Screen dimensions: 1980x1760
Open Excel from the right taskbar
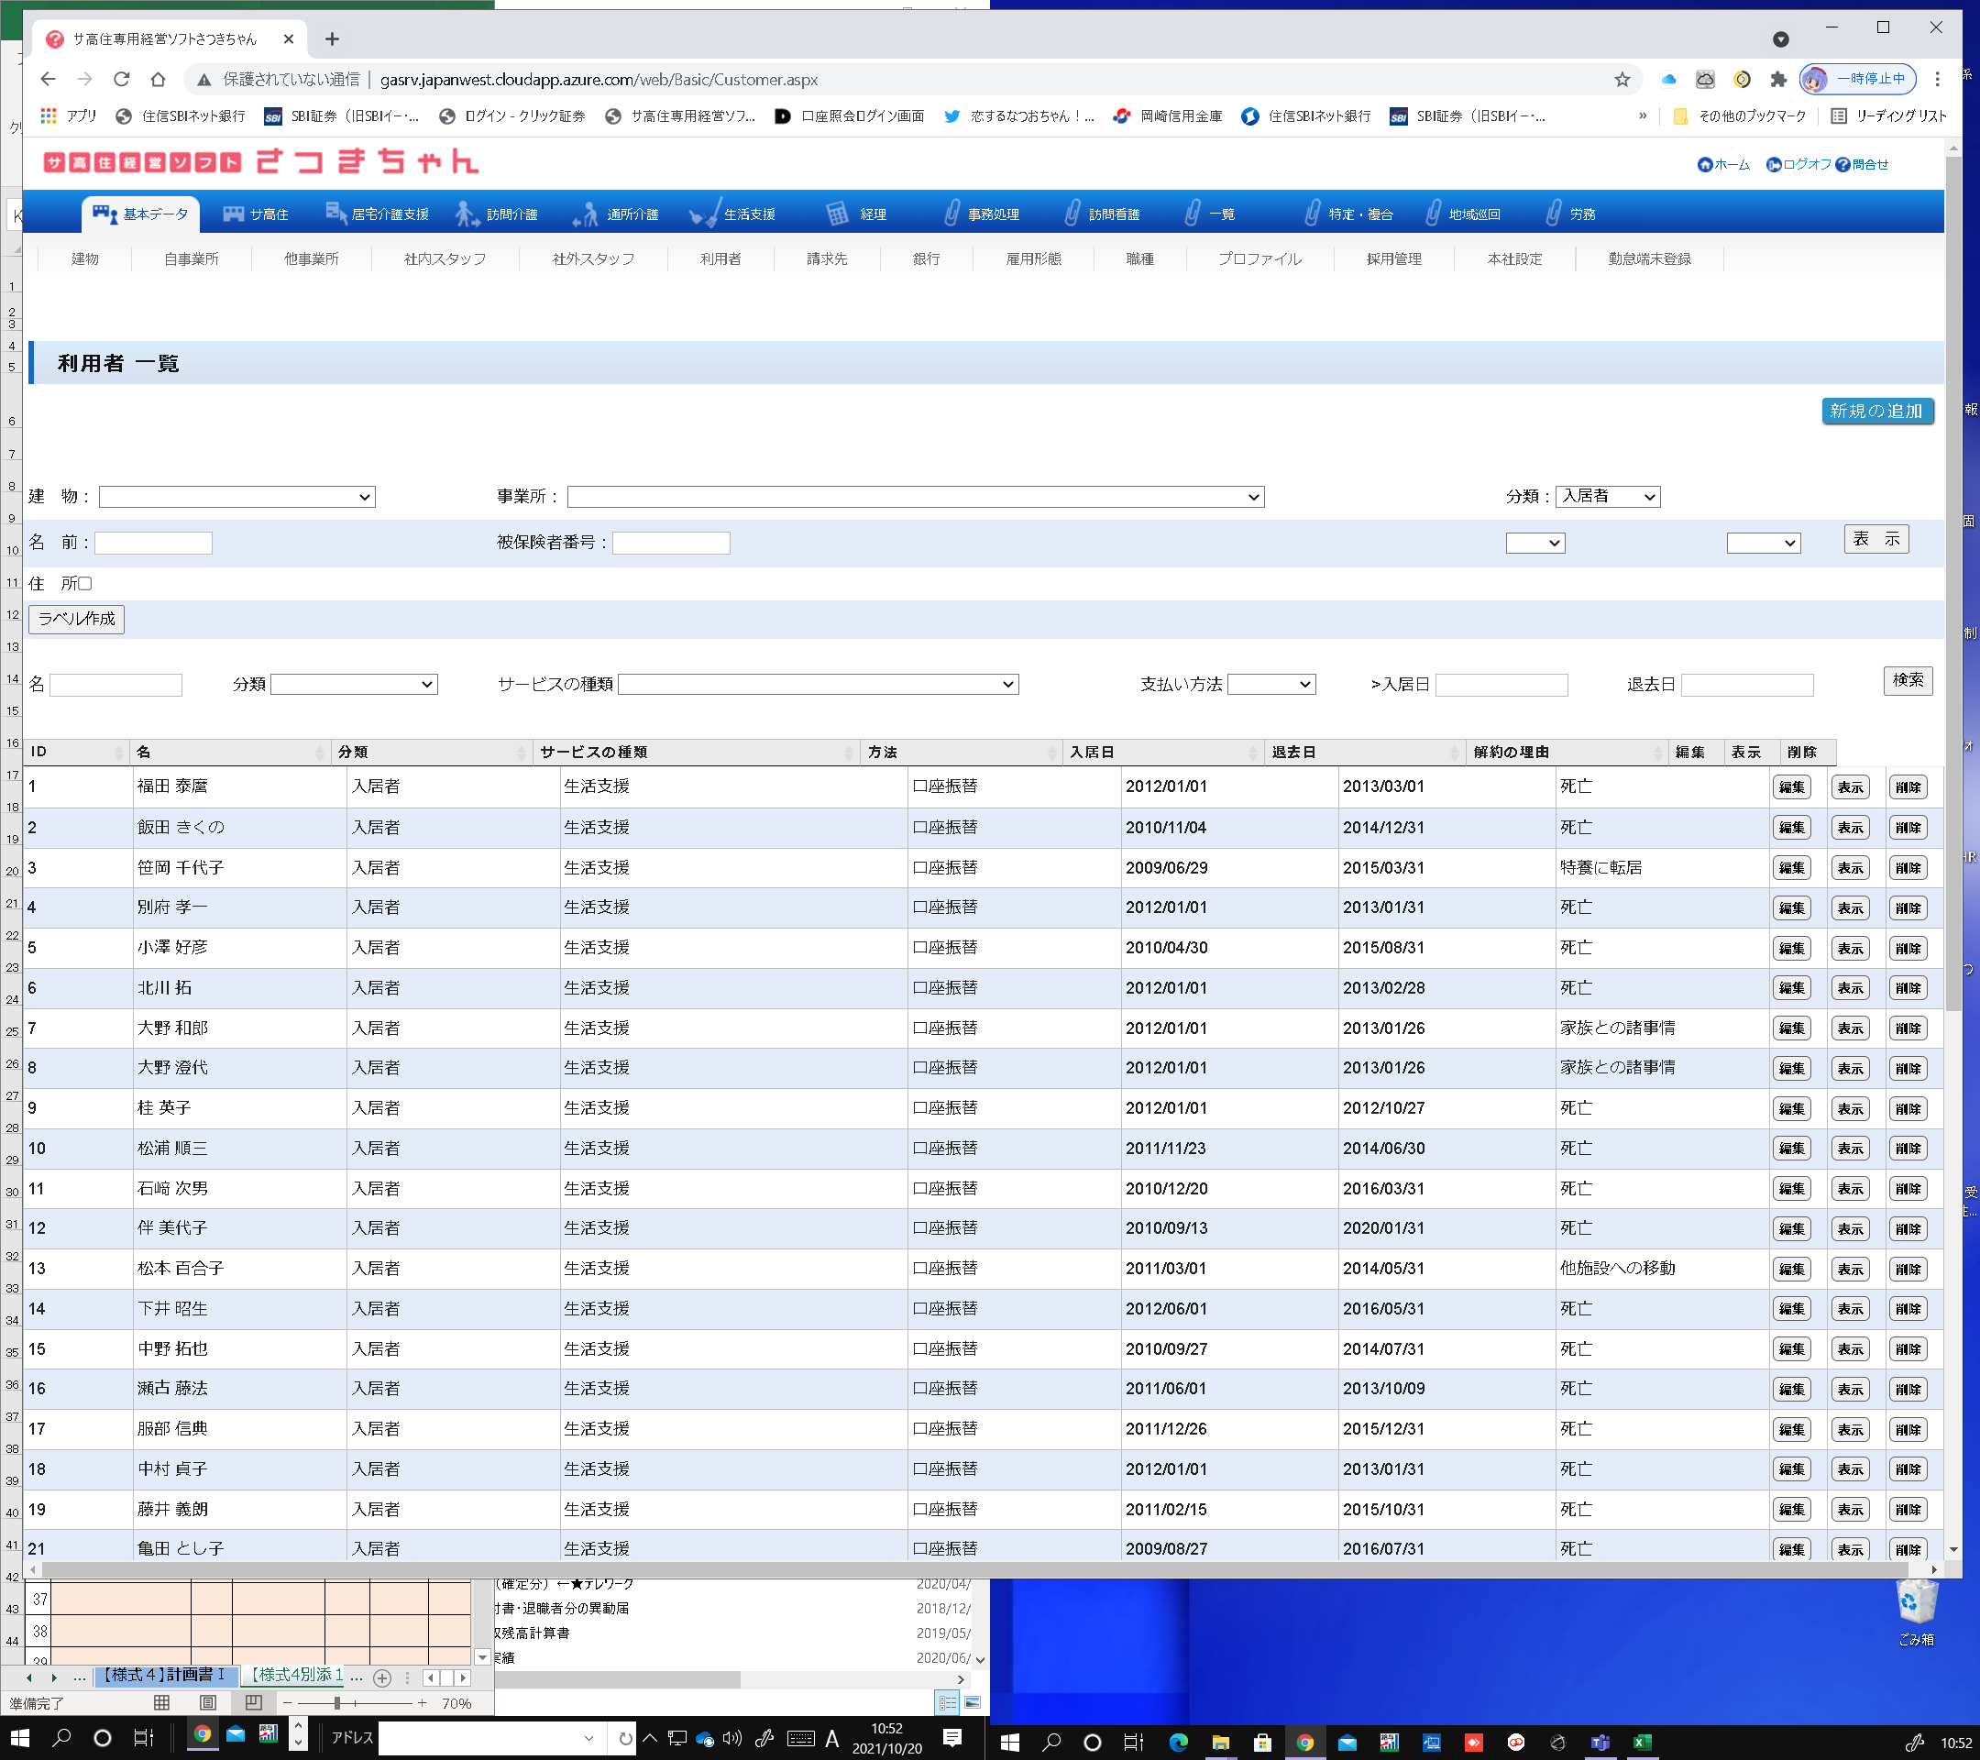click(1642, 1743)
